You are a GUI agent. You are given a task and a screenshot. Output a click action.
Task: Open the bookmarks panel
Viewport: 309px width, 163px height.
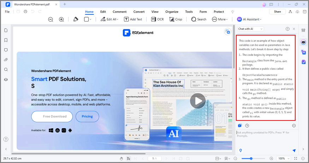[x=6, y=40]
